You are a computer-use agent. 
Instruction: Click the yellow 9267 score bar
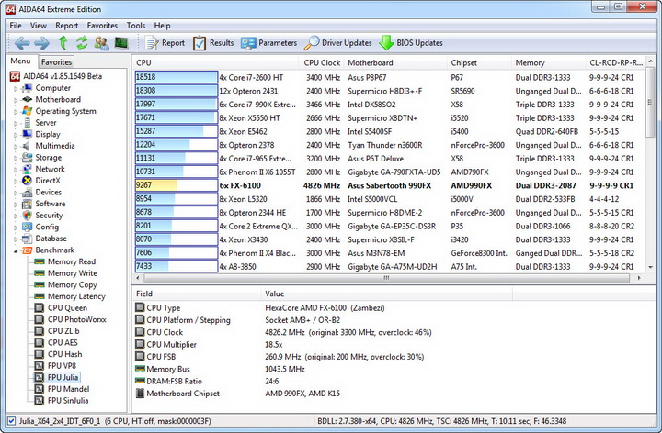point(176,185)
